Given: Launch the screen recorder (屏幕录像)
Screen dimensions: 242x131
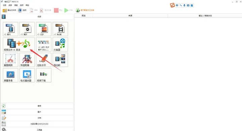Looking at the screenshot, I should click(10, 75).
